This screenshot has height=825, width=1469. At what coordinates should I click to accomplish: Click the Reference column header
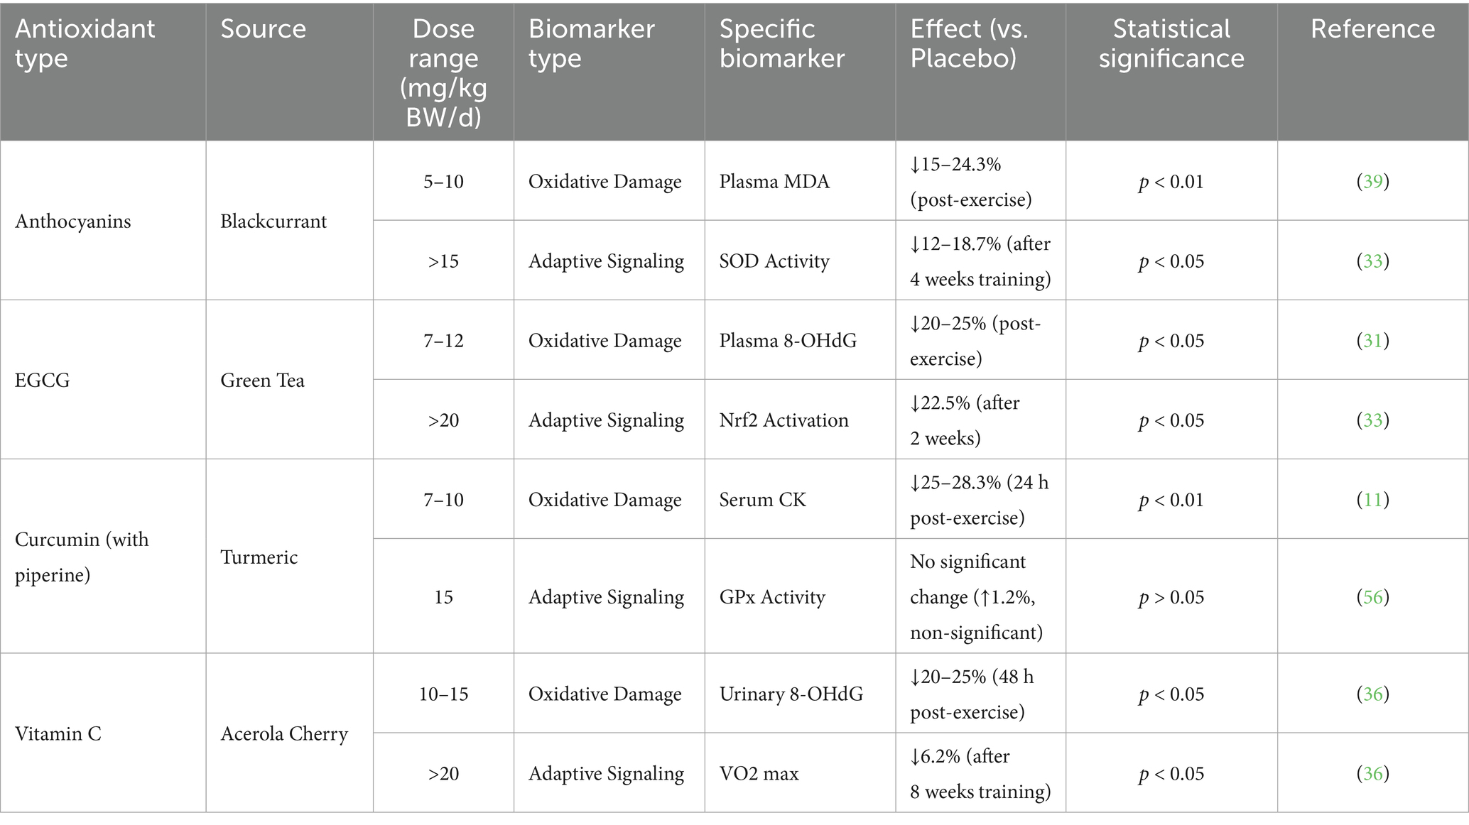click(x=1372, y=29)
